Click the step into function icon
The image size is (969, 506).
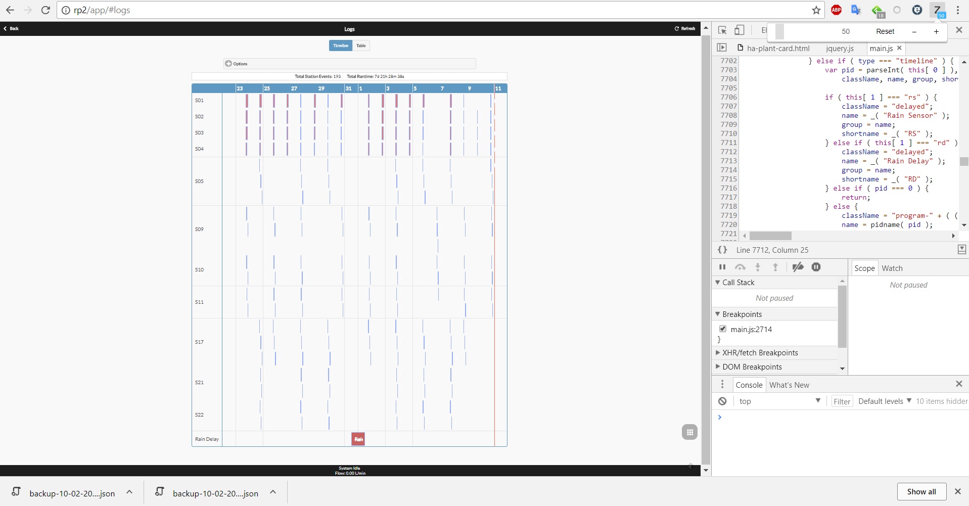pos(758,267)
